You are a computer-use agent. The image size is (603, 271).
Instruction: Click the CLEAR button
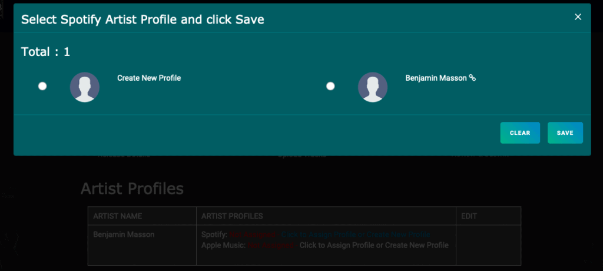[520, 133]
